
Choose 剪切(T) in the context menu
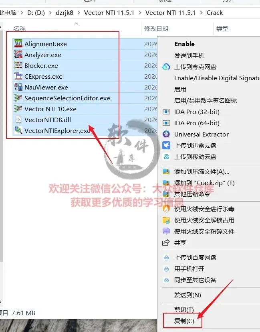184,310
